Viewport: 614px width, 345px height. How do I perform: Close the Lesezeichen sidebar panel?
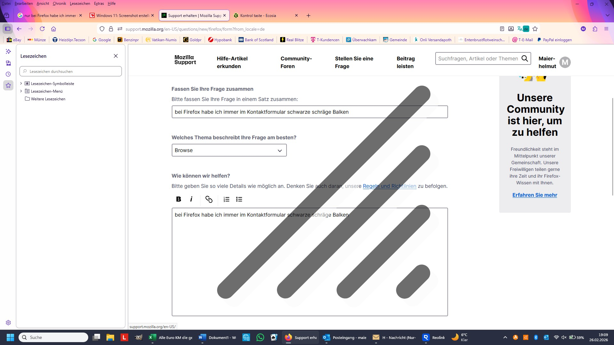[x=116, y=56]
